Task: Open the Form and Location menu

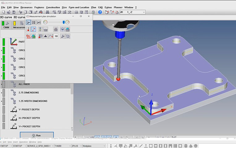Action: [x=79, y=7]
